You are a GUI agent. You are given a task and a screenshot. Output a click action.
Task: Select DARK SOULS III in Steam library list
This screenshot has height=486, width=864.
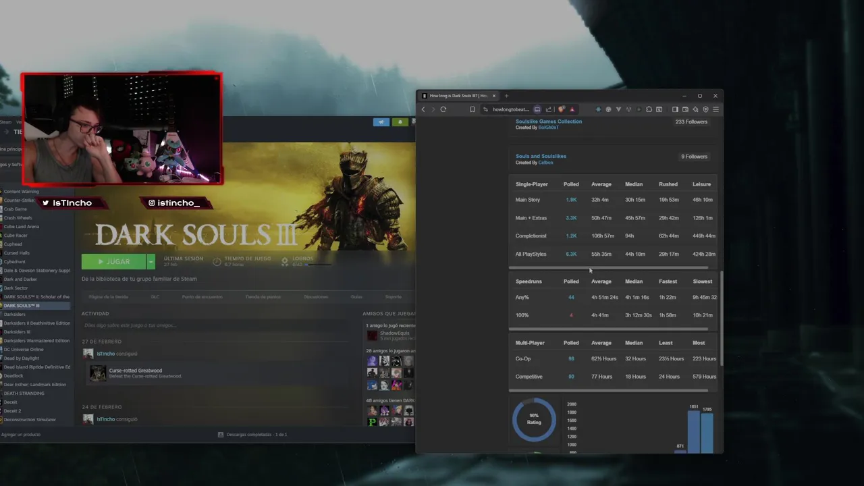click(35, 306)
